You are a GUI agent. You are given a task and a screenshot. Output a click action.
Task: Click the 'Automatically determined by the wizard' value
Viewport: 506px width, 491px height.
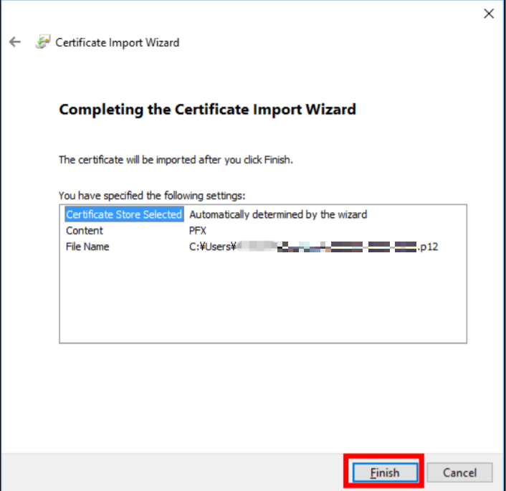click(x=278, y=214)
